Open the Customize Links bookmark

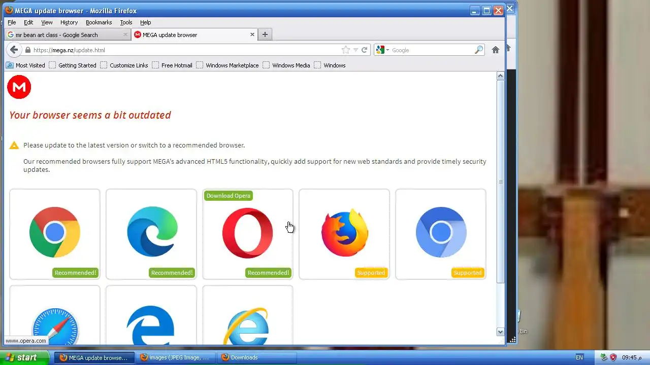pyautogui.click(x=124, y=65)
